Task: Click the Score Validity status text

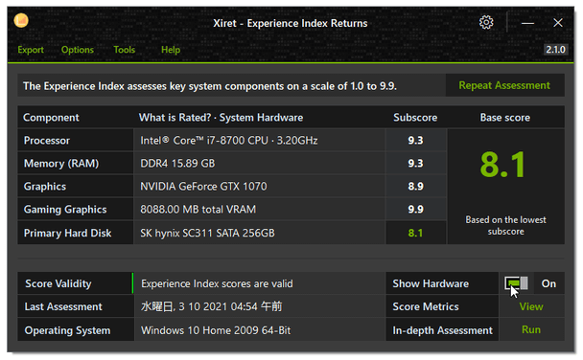Action: pyautogui.click(x=217, y=284)
